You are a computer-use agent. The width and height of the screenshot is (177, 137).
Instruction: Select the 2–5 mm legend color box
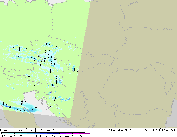(24, 133)
